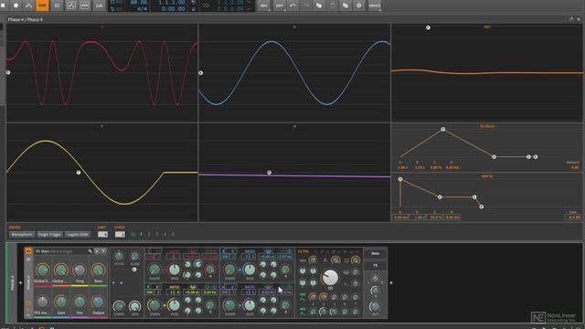Click the AMP EG attack peak point
The image size is (585, 329).
coord(400,179)
